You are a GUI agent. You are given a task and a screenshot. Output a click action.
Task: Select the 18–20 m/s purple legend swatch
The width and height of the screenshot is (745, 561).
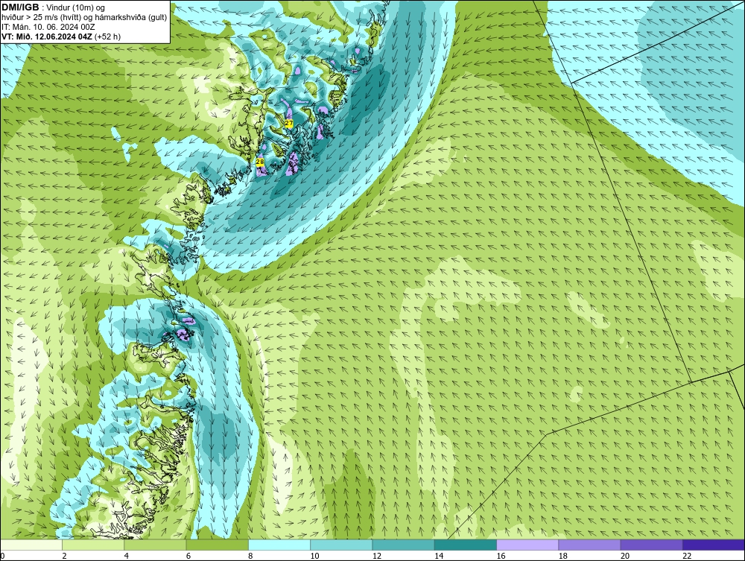click(x=589, y=545)
